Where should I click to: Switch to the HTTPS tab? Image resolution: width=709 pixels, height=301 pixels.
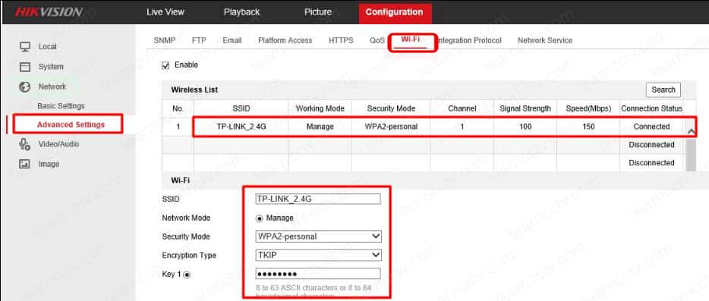pos(342,41)
